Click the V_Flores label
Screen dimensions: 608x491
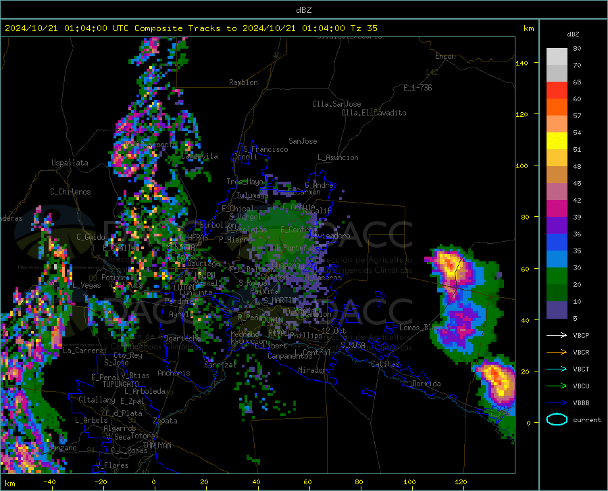click(x=112, y=465)
